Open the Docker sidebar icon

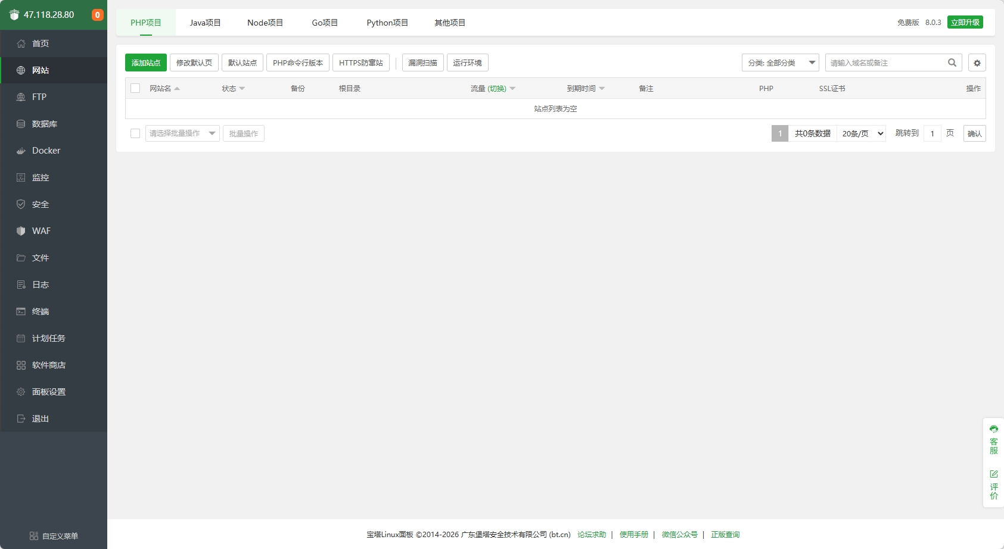[x=21, y=151]
